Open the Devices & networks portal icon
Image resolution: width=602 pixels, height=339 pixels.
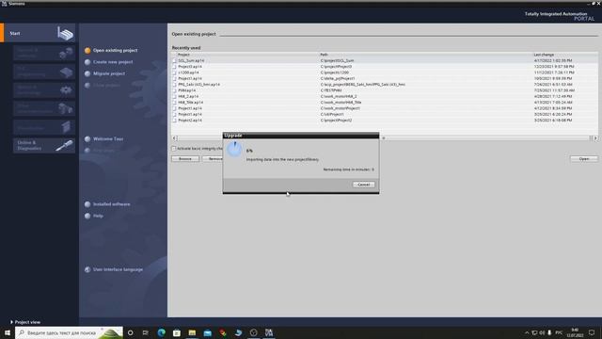tap(66, 53)
